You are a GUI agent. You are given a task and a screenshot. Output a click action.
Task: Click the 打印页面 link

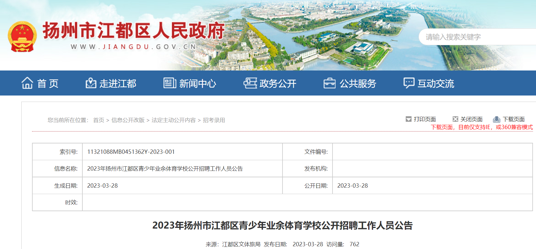click(425, 119)
